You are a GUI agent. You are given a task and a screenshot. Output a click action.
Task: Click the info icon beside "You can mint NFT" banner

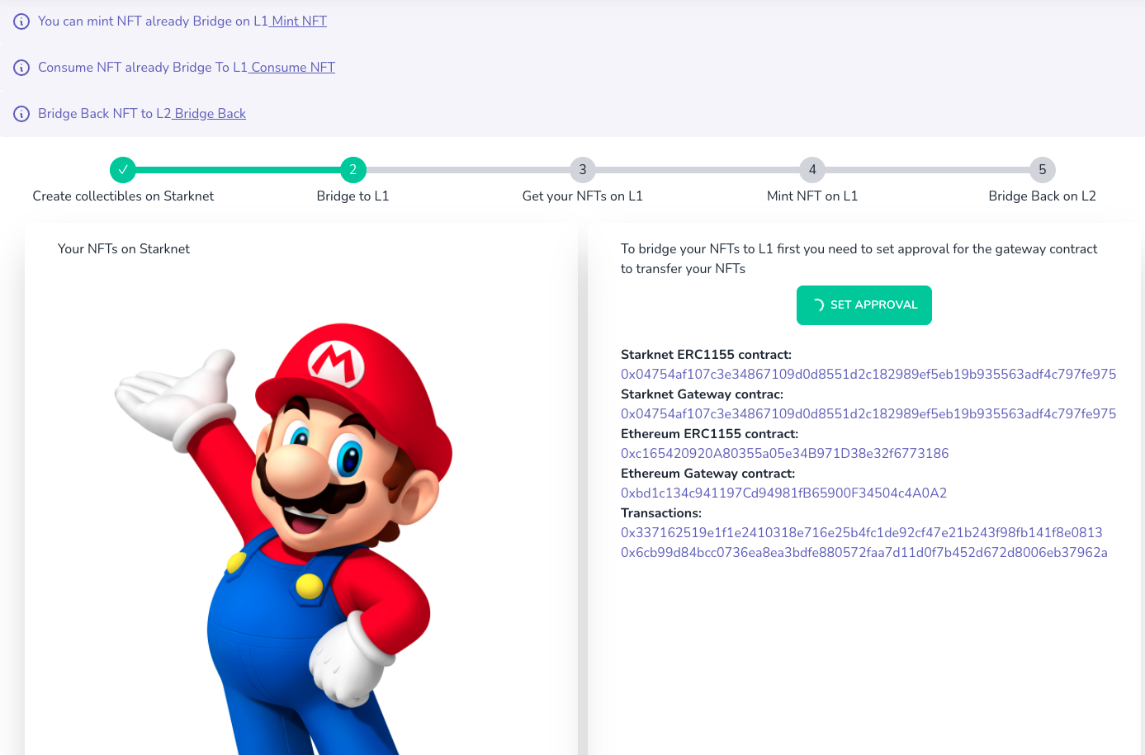[x=21, y=21]
